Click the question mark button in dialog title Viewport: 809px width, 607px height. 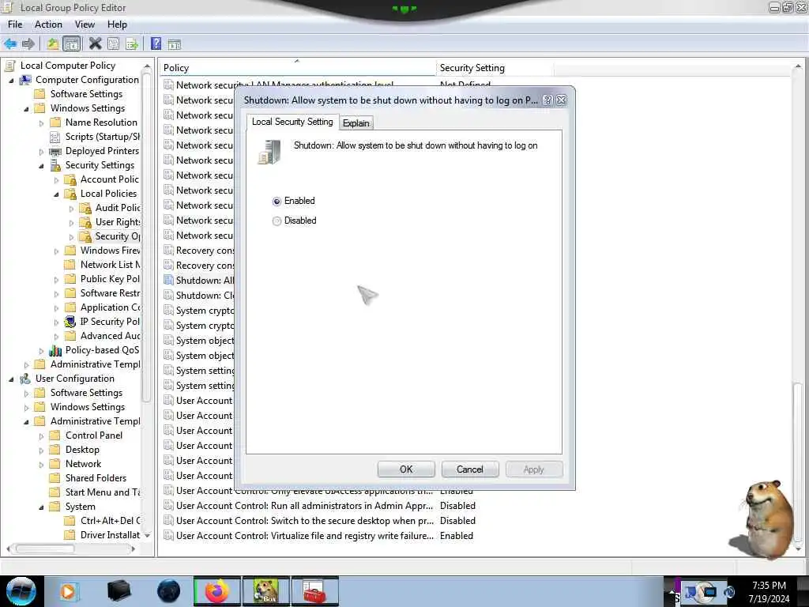548,100
